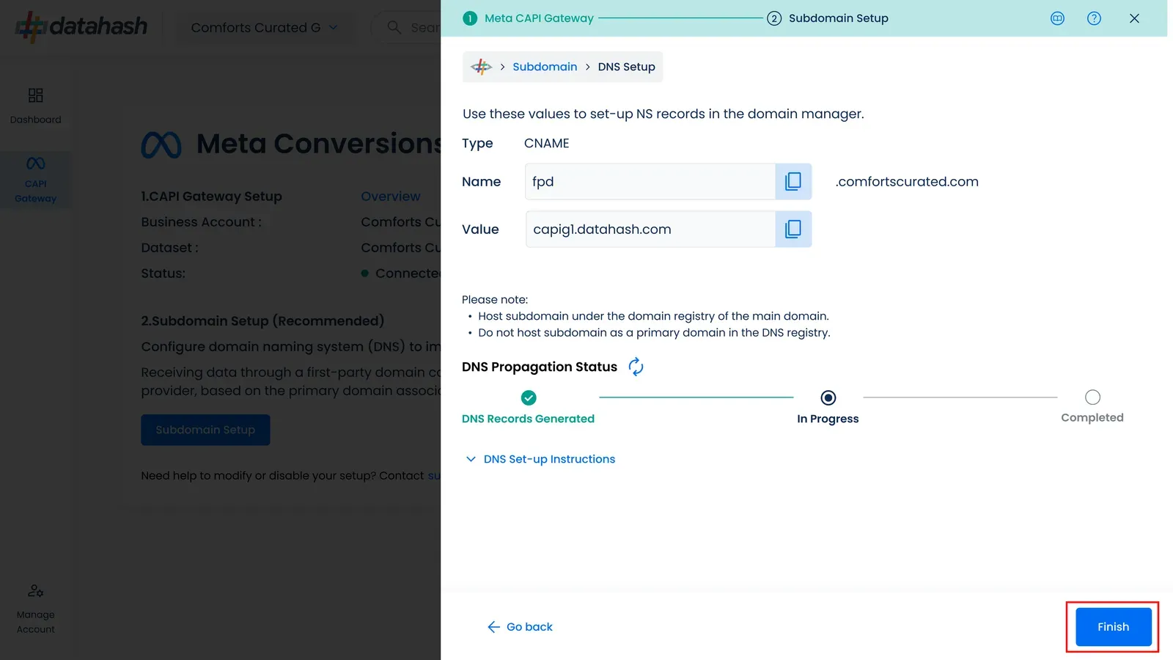
Task: Click the search magnifier icon
Action: point(394,27)
